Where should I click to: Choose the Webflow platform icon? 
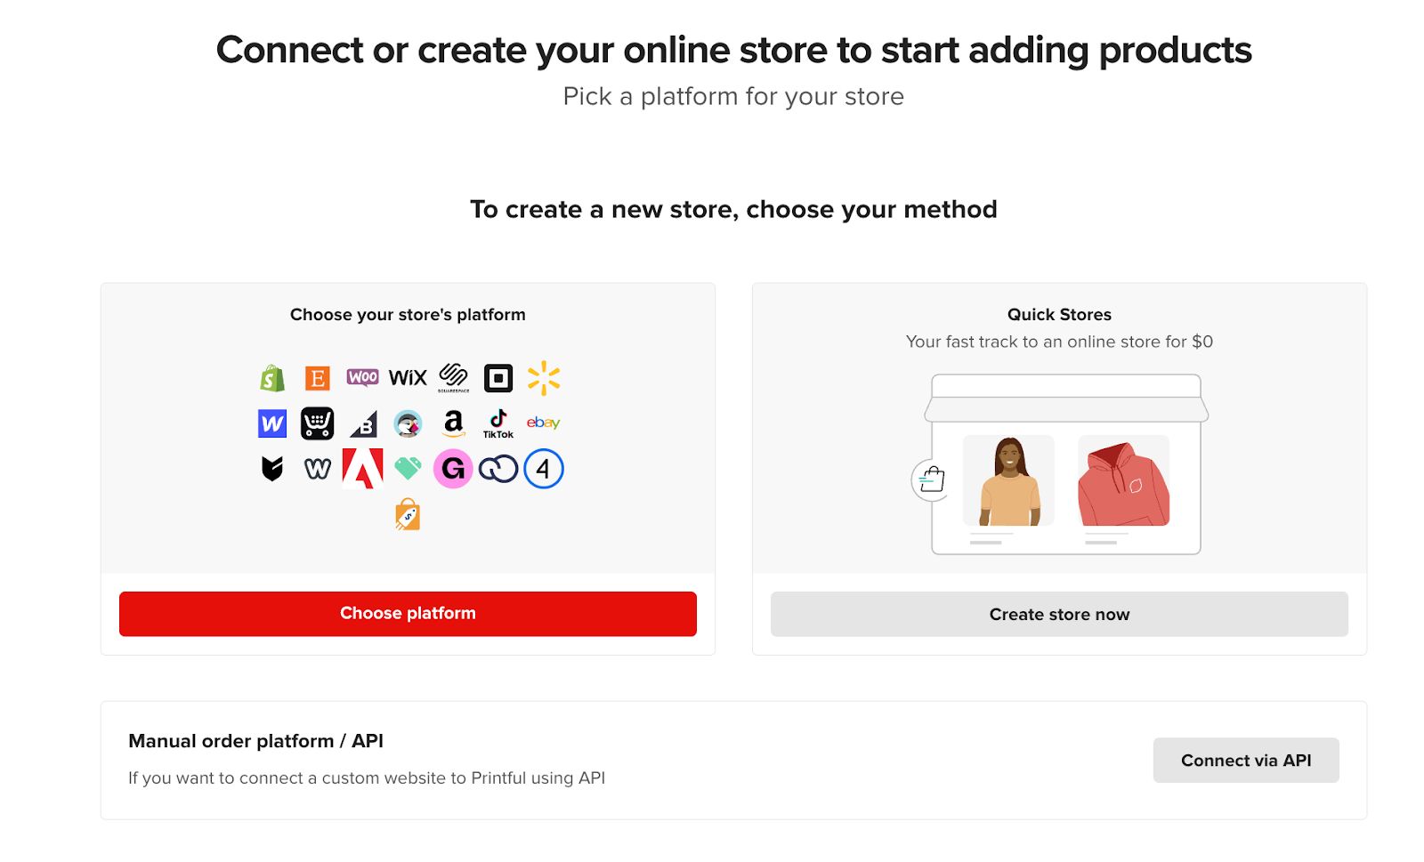[271, 423]
